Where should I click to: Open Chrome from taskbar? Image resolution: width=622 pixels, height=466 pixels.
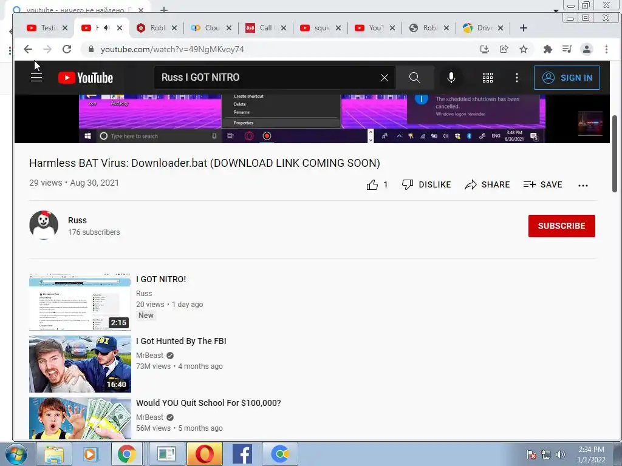pyautogui.click(x=126, y=454)
